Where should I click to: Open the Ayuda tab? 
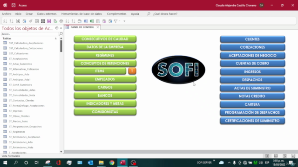135,14
